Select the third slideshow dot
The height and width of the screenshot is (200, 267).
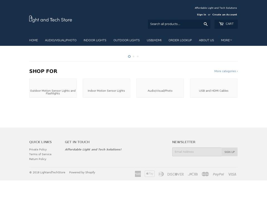(x=138, y=56)
